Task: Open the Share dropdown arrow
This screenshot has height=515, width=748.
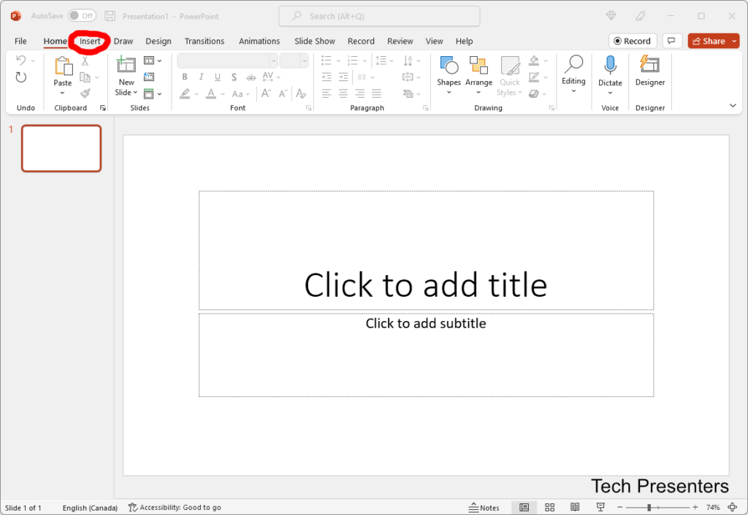Action: click(734, 41)
